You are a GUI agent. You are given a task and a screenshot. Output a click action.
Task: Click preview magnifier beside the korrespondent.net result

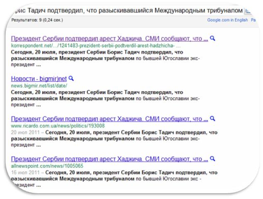(x=212, y=39)
